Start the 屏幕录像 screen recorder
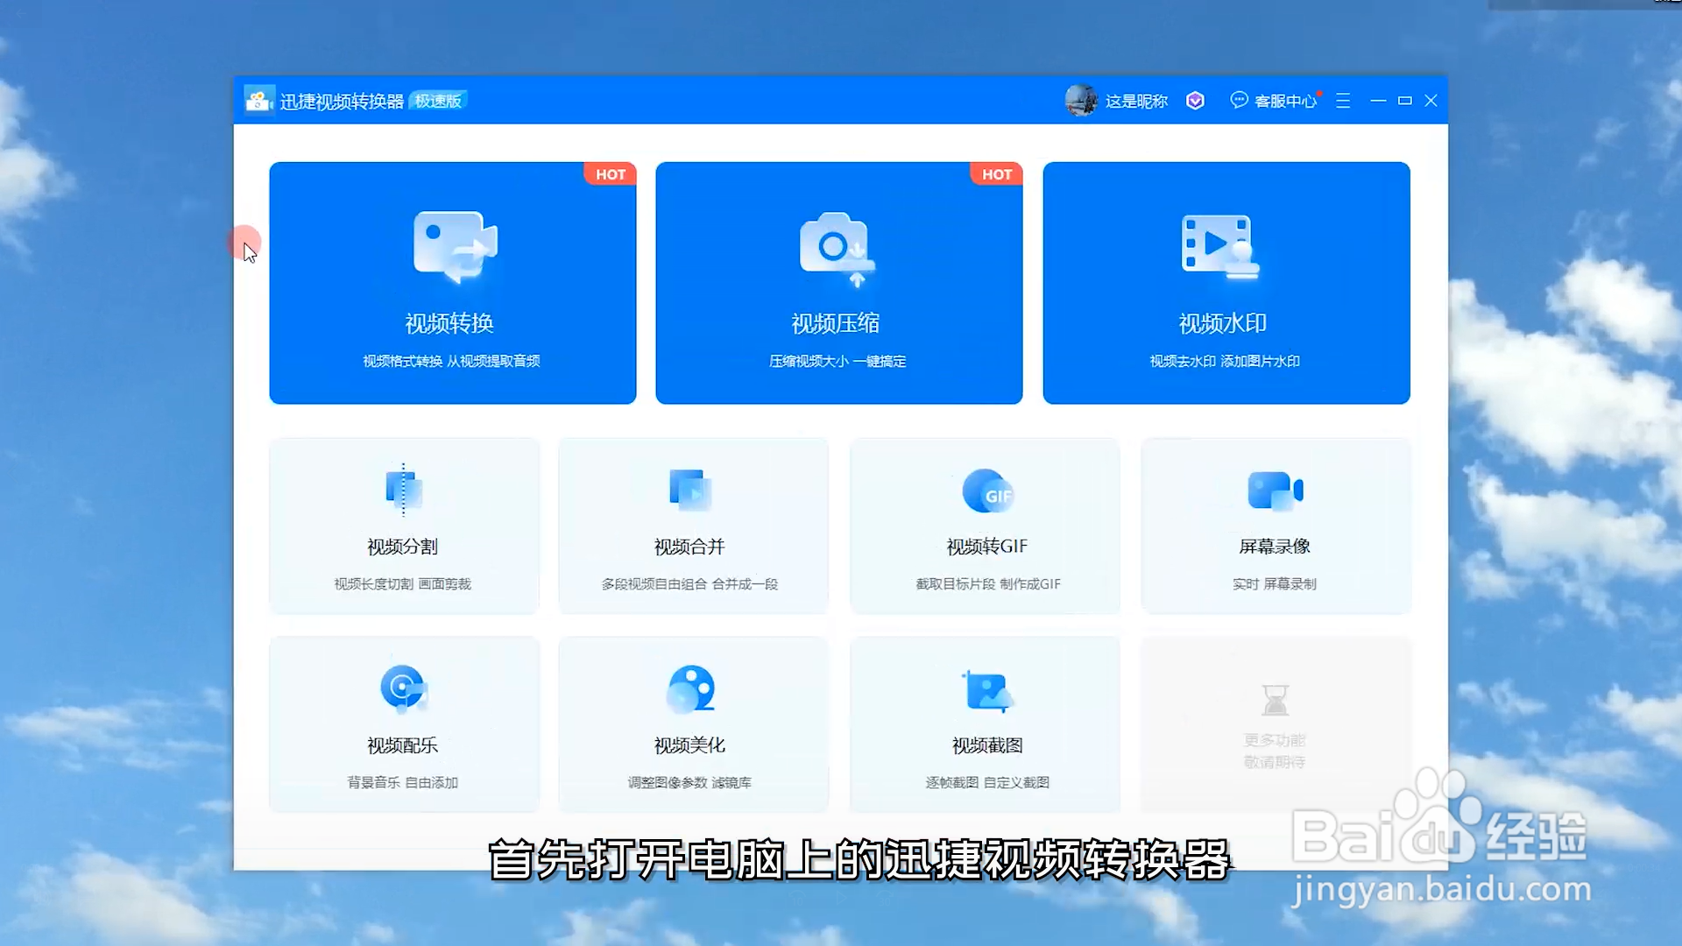The width and height of the screenshot is (1682, 946). point(1276,526)
